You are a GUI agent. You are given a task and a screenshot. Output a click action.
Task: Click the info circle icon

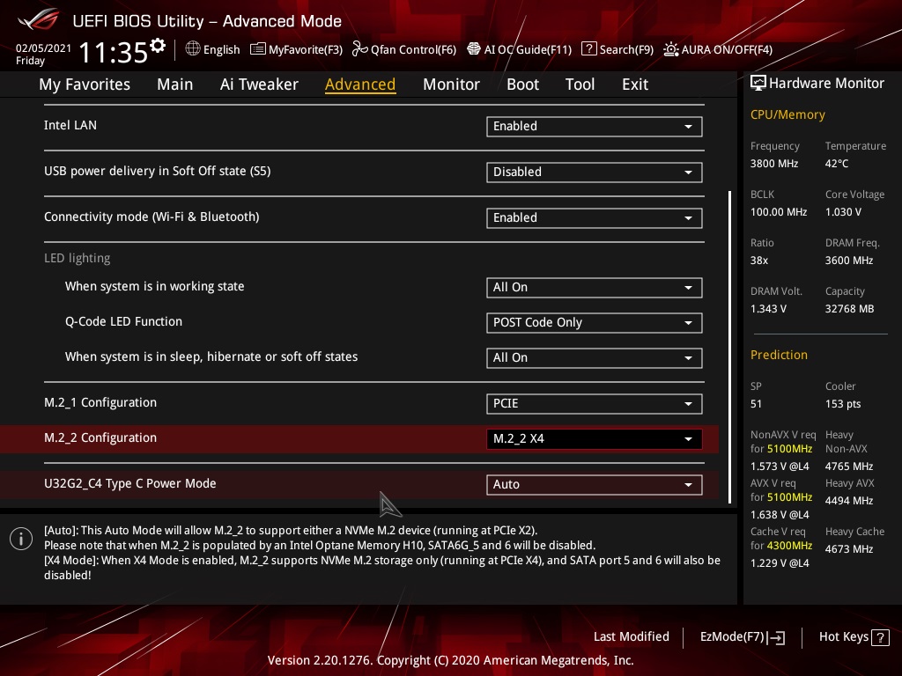tap(21, 539)
